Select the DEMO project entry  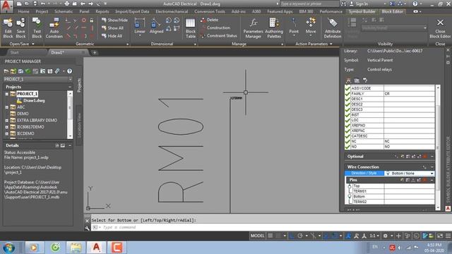(x=23, y=114)
